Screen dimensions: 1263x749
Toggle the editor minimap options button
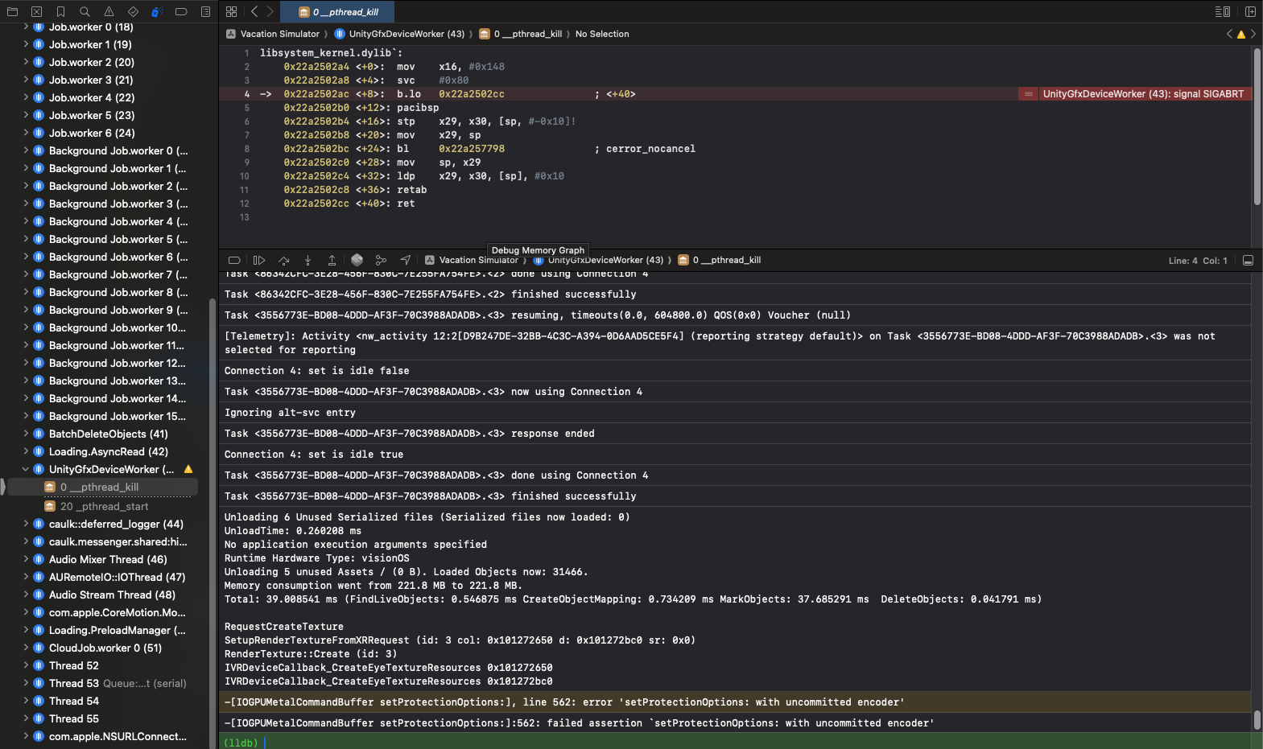1222,12
